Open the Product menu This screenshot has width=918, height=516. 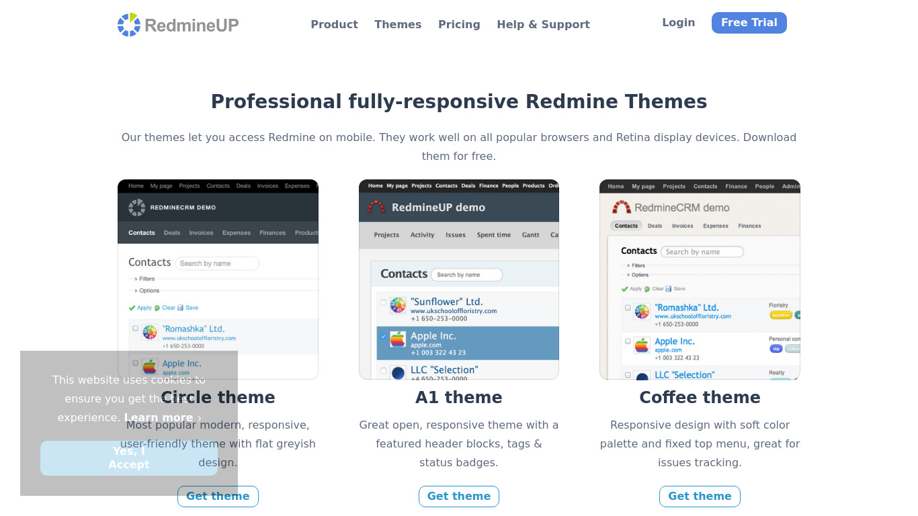[334, 24]
